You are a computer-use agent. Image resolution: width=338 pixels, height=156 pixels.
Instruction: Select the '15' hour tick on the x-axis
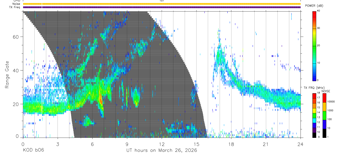196,144
